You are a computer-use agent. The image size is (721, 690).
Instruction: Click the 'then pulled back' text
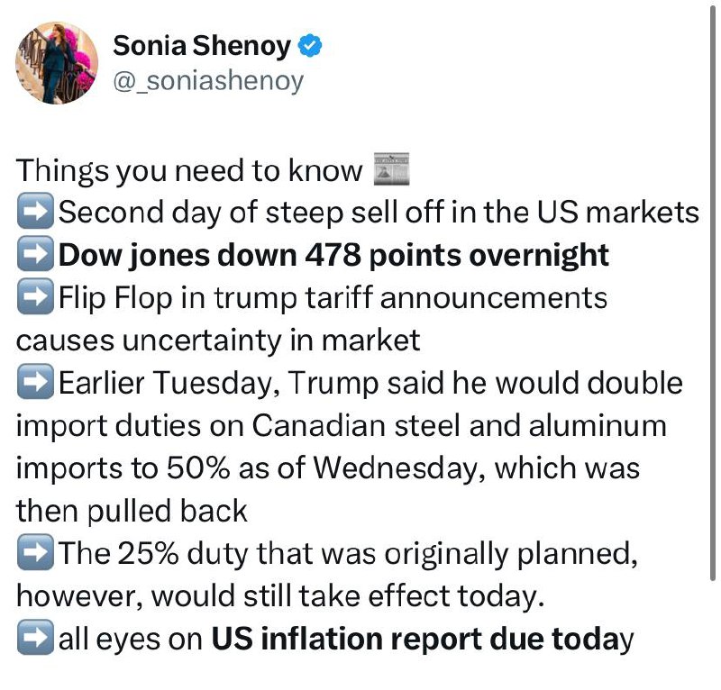pos(132,511)
